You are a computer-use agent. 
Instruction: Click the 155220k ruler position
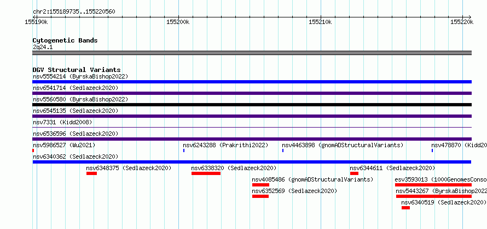pos(462,22)
